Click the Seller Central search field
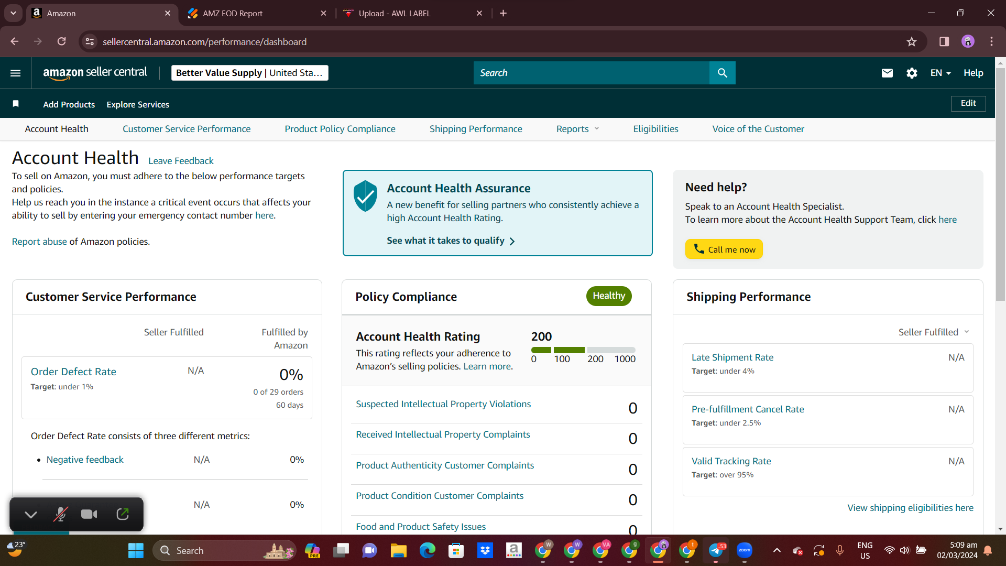The image size is (1006, 566). pyautogui.click(x=592, y=73)
